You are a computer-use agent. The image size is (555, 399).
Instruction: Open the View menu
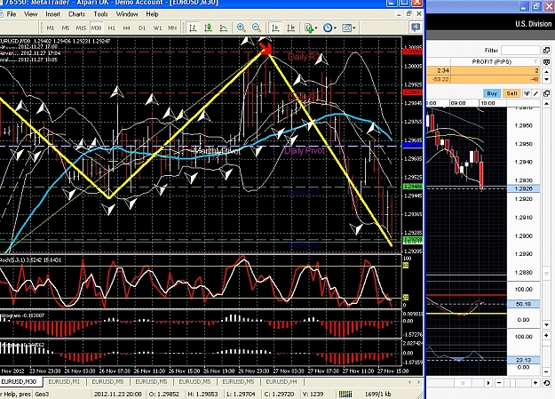[30, 14]
